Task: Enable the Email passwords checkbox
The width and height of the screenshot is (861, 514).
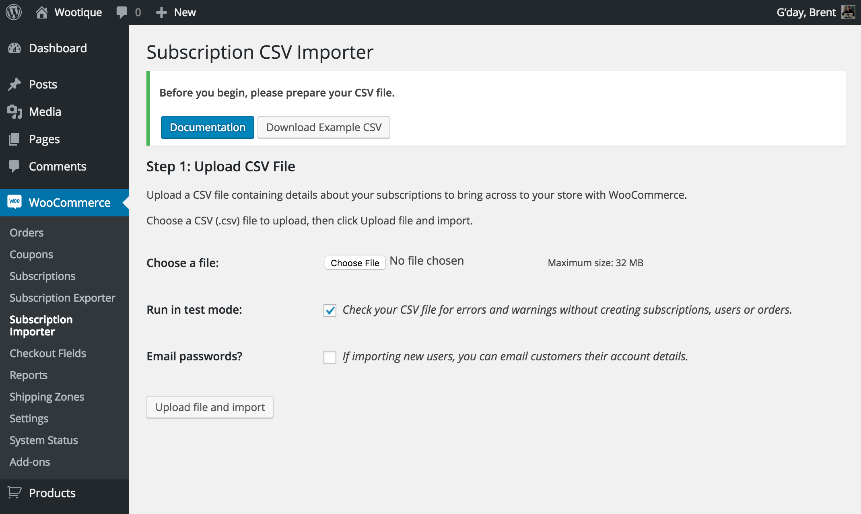Action: tap(330, 357)
